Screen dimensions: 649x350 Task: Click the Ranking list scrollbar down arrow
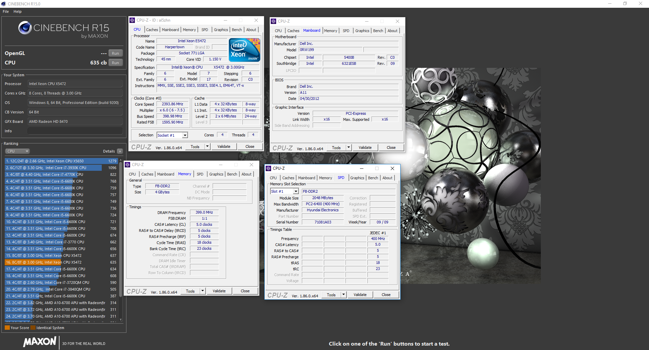[121, 320]
